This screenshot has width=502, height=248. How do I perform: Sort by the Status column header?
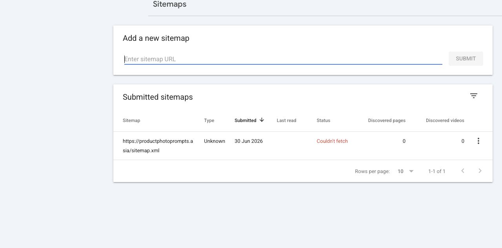(323, 120)
